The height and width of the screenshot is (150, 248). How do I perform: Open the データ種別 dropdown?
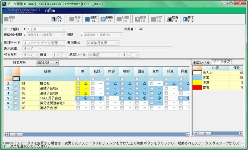point(64,29)
